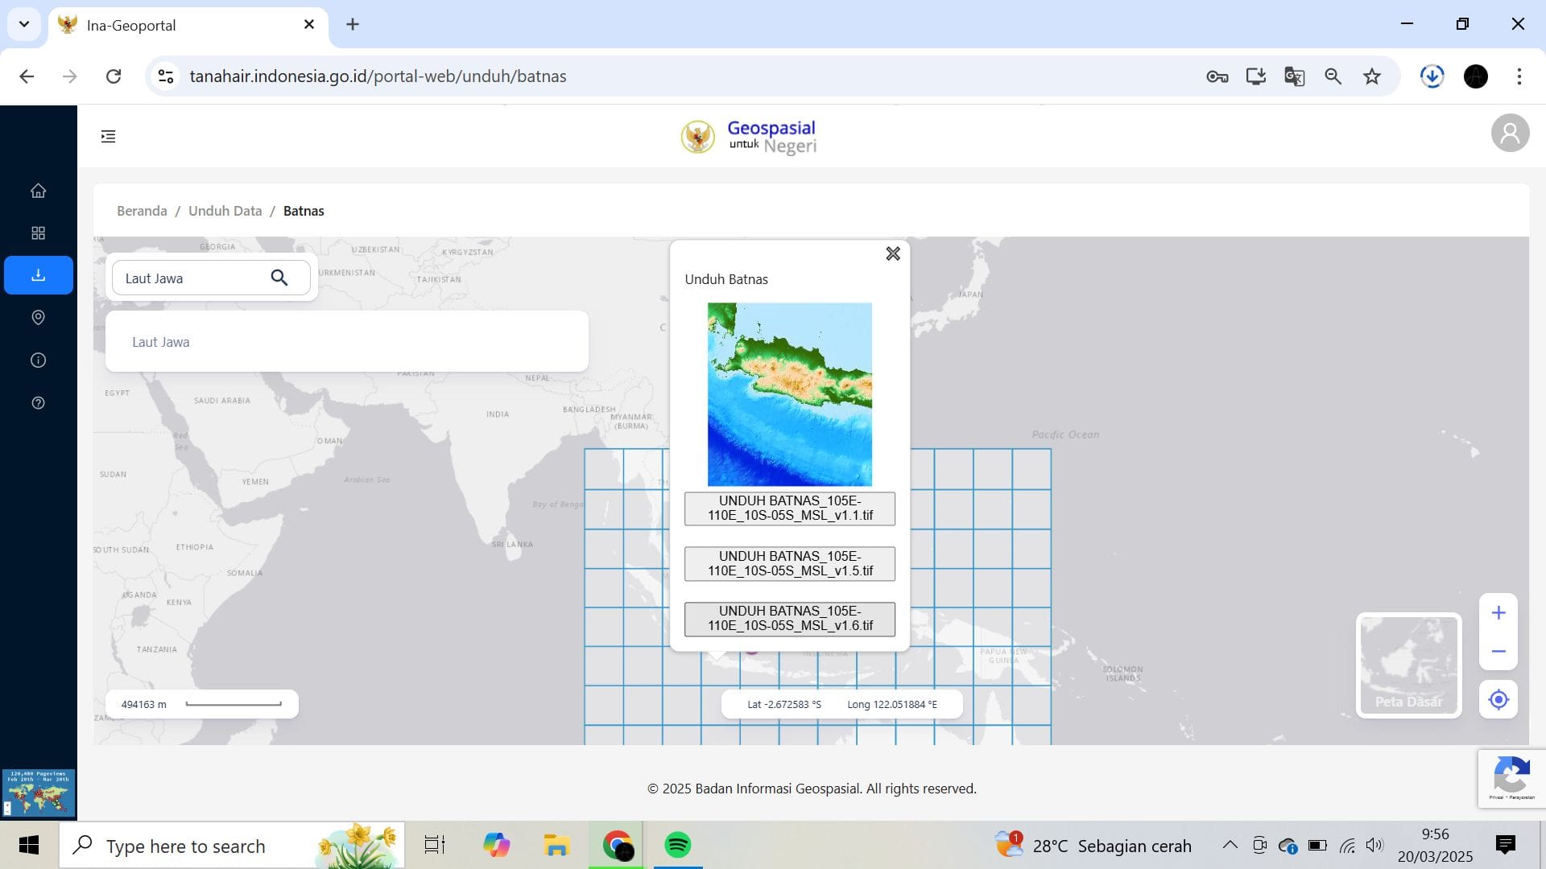Download BATNAS_105E-110E_10S-05S_MSL_v1.1.tif

click(x=789, y=509)
